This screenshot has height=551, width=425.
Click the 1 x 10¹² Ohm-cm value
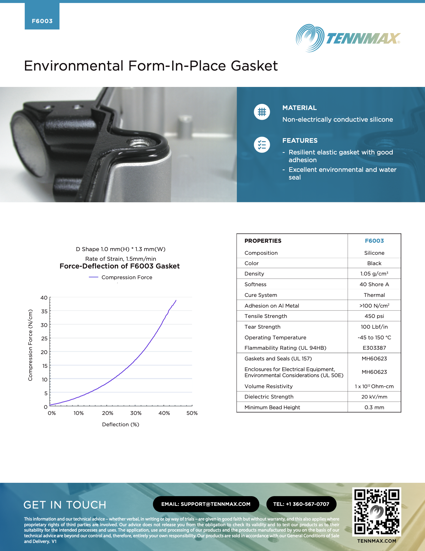click(374, 387)
